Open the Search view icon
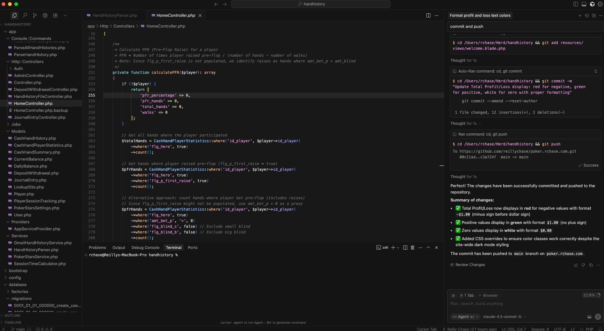 coord(25,15)
